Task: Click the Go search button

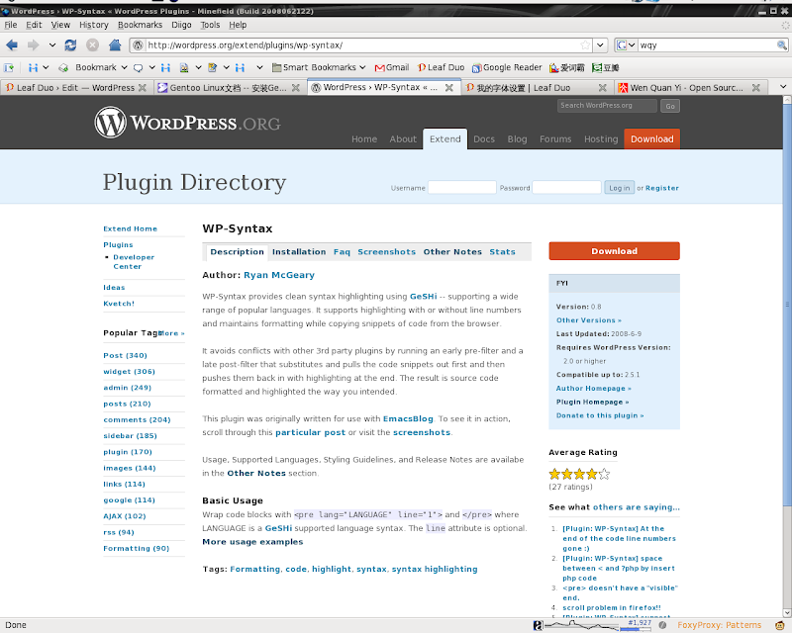Action: click(670, 106)
